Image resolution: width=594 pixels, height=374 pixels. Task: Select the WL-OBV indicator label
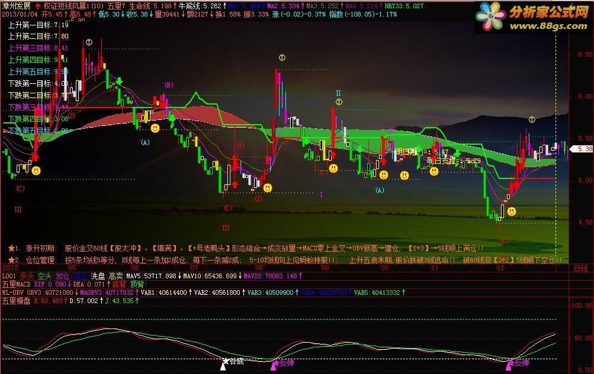[x=13, y=292]
